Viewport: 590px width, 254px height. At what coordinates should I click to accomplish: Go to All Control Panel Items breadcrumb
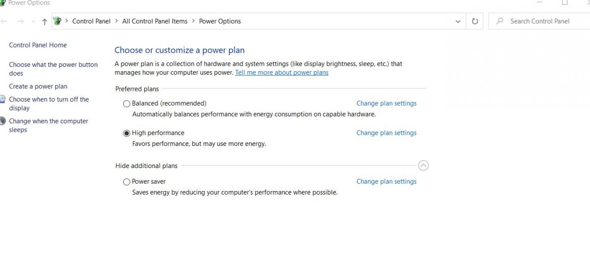(155, 21)
